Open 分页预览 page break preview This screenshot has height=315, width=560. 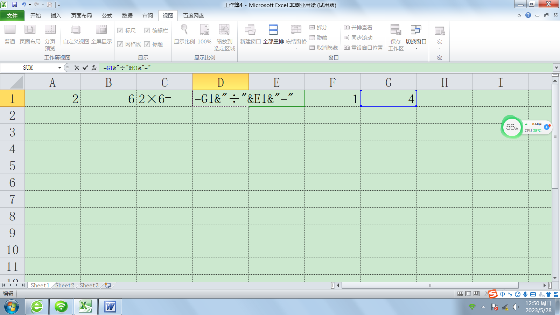pos(50,37)
